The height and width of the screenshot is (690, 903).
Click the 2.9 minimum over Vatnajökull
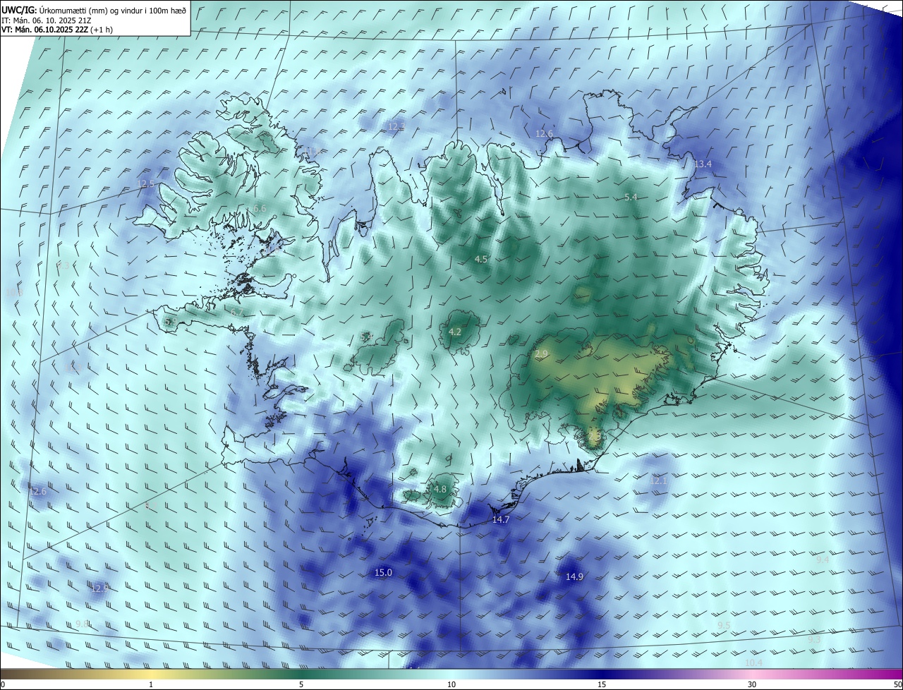coord(542,354)
